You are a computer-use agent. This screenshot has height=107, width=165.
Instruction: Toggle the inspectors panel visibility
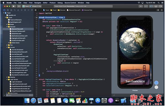pyautogui.click(x=160, y=6)
